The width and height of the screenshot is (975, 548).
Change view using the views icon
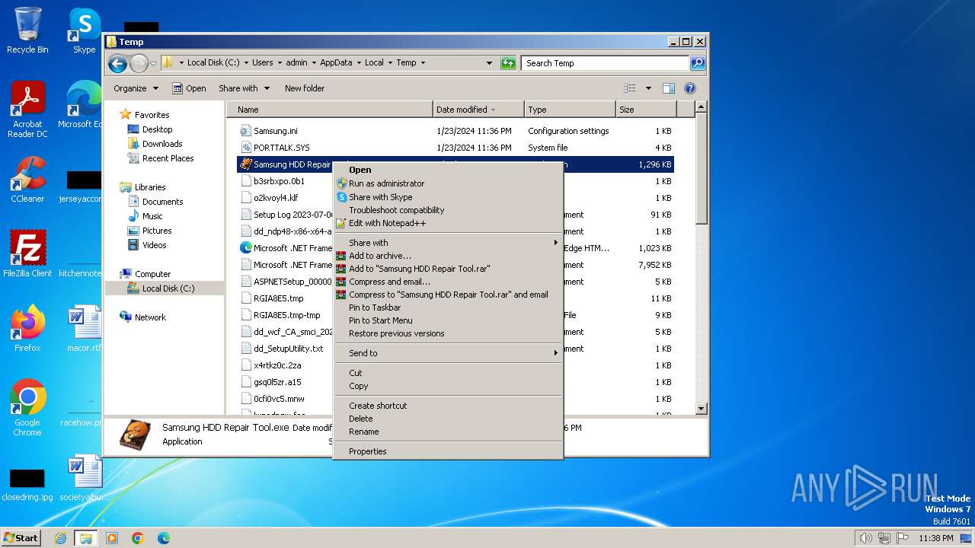tap(629, 88)
